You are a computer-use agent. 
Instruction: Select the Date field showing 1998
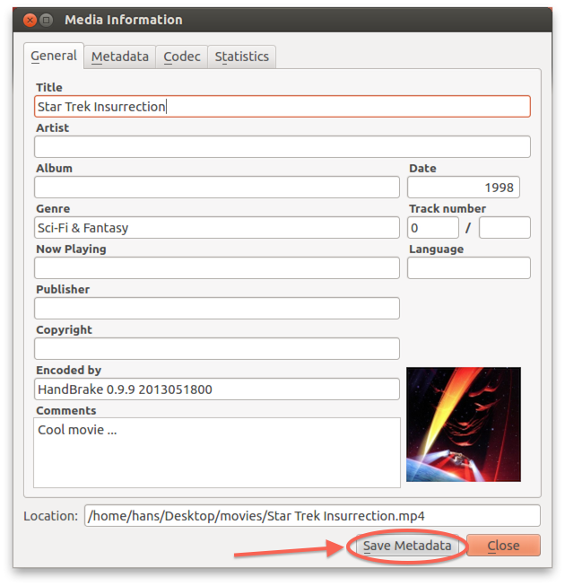(x=463, y=188)
